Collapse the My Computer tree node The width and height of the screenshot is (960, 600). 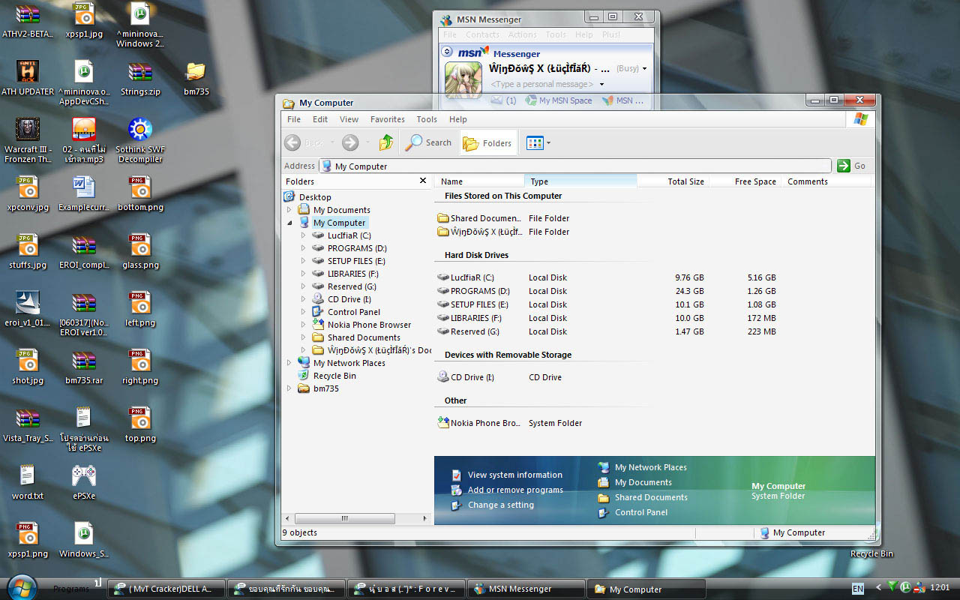(x=289, y=223)
